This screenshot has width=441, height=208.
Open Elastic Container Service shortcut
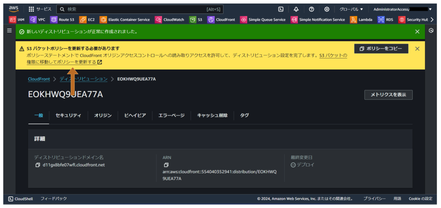[x=125, y=20]
